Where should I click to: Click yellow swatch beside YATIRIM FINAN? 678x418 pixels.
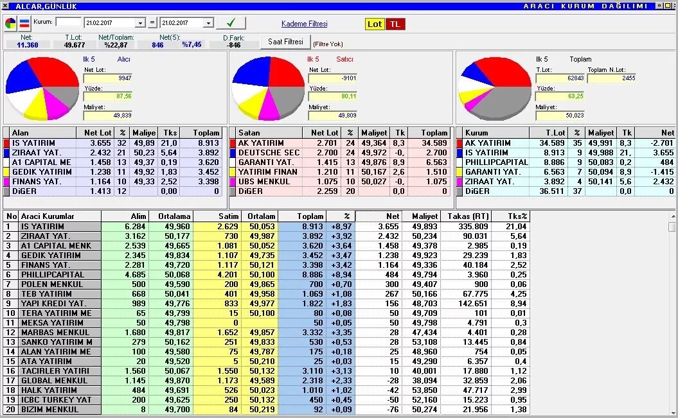(233, 172)
